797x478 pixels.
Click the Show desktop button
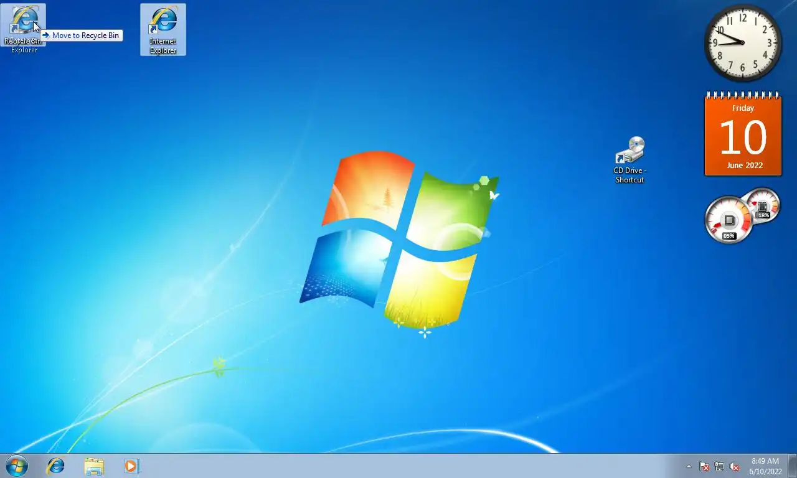tap(792, 466)
